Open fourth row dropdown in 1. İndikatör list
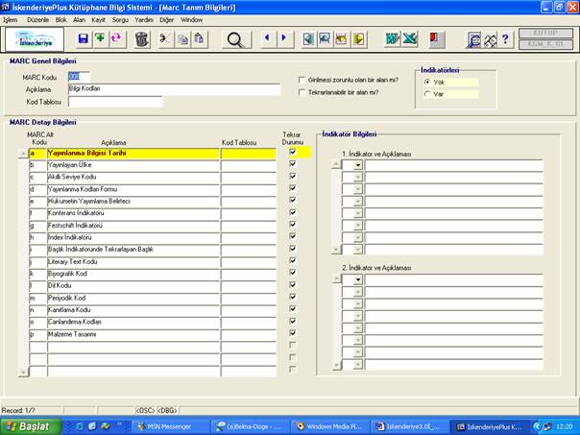 (x=357, y=202)
